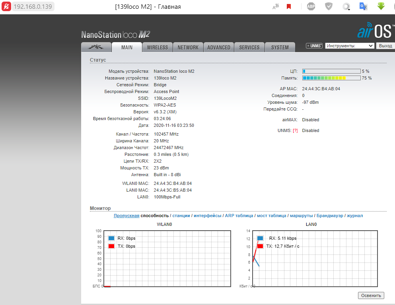Click the LAN0 MAC value 24:A4:3C:B5:AB:04
395x305 pixels.
(x=173, y=190)
